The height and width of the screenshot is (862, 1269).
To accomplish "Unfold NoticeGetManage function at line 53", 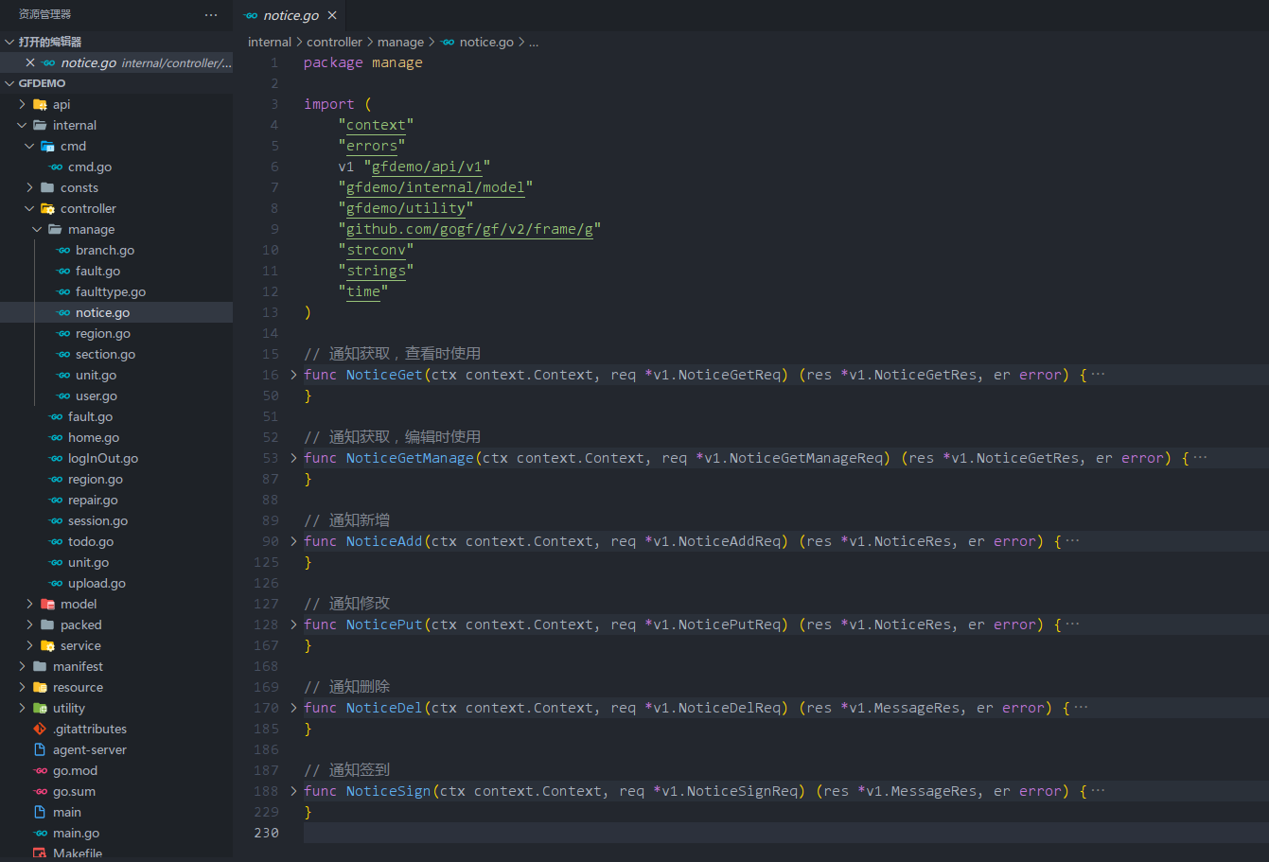I will [293, 458].
